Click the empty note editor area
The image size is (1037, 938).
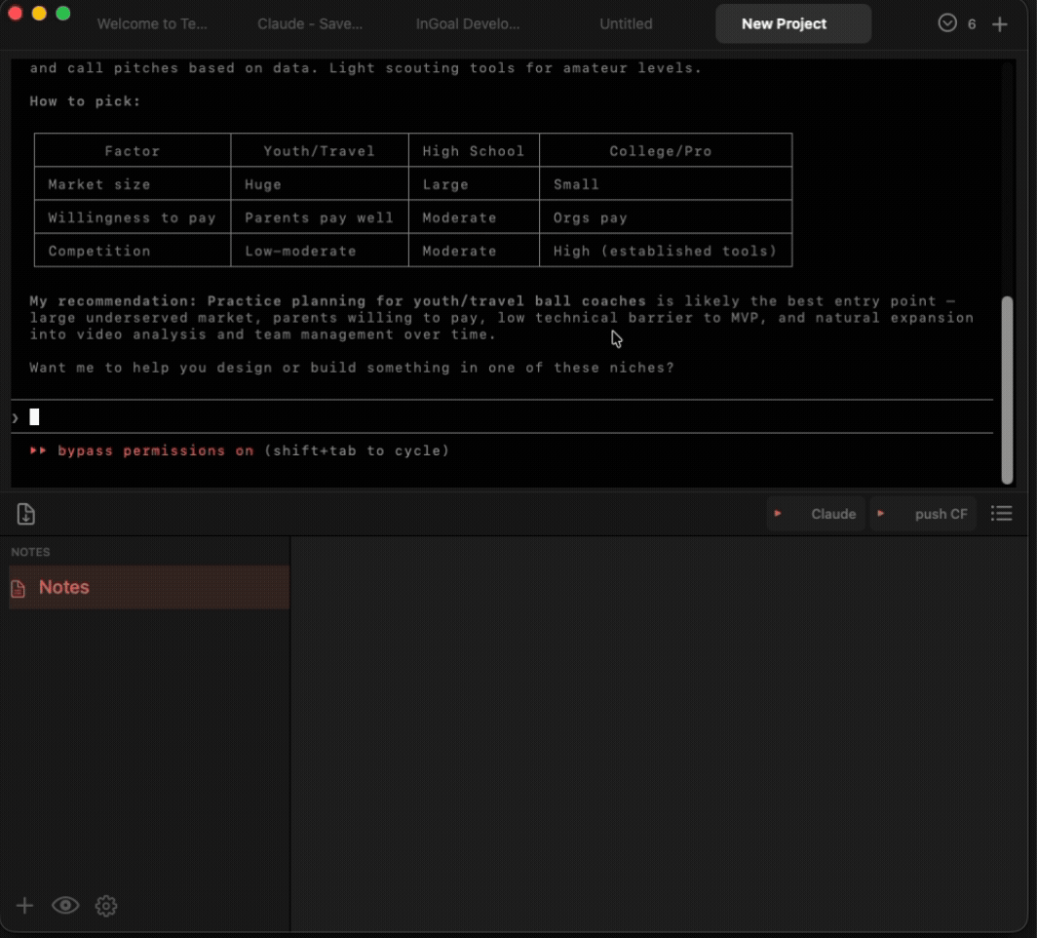coord(659,733)
